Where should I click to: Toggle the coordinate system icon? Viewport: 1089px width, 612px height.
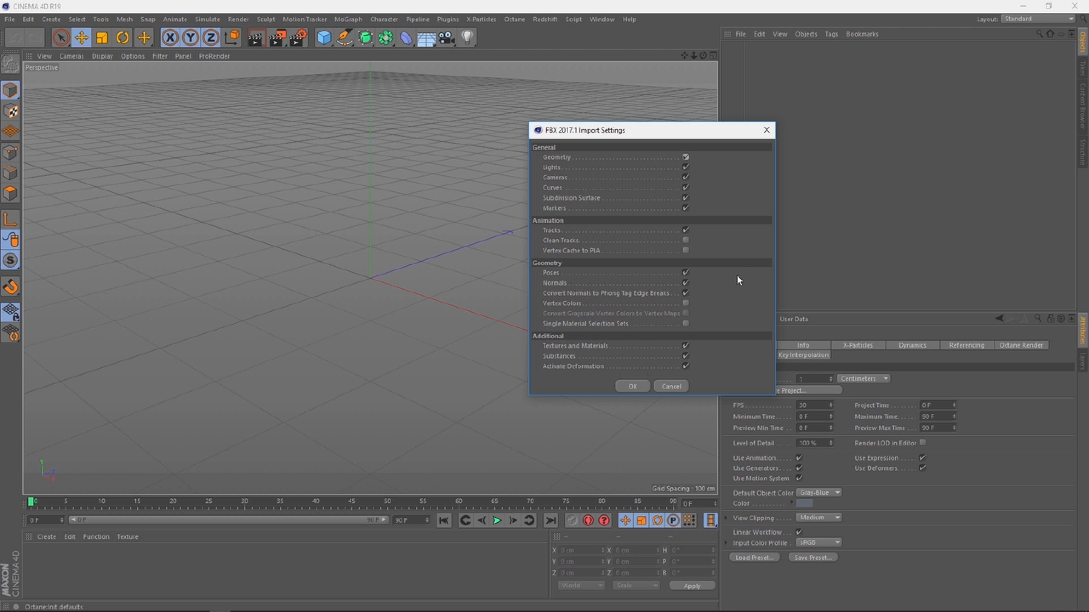[232, 38]
